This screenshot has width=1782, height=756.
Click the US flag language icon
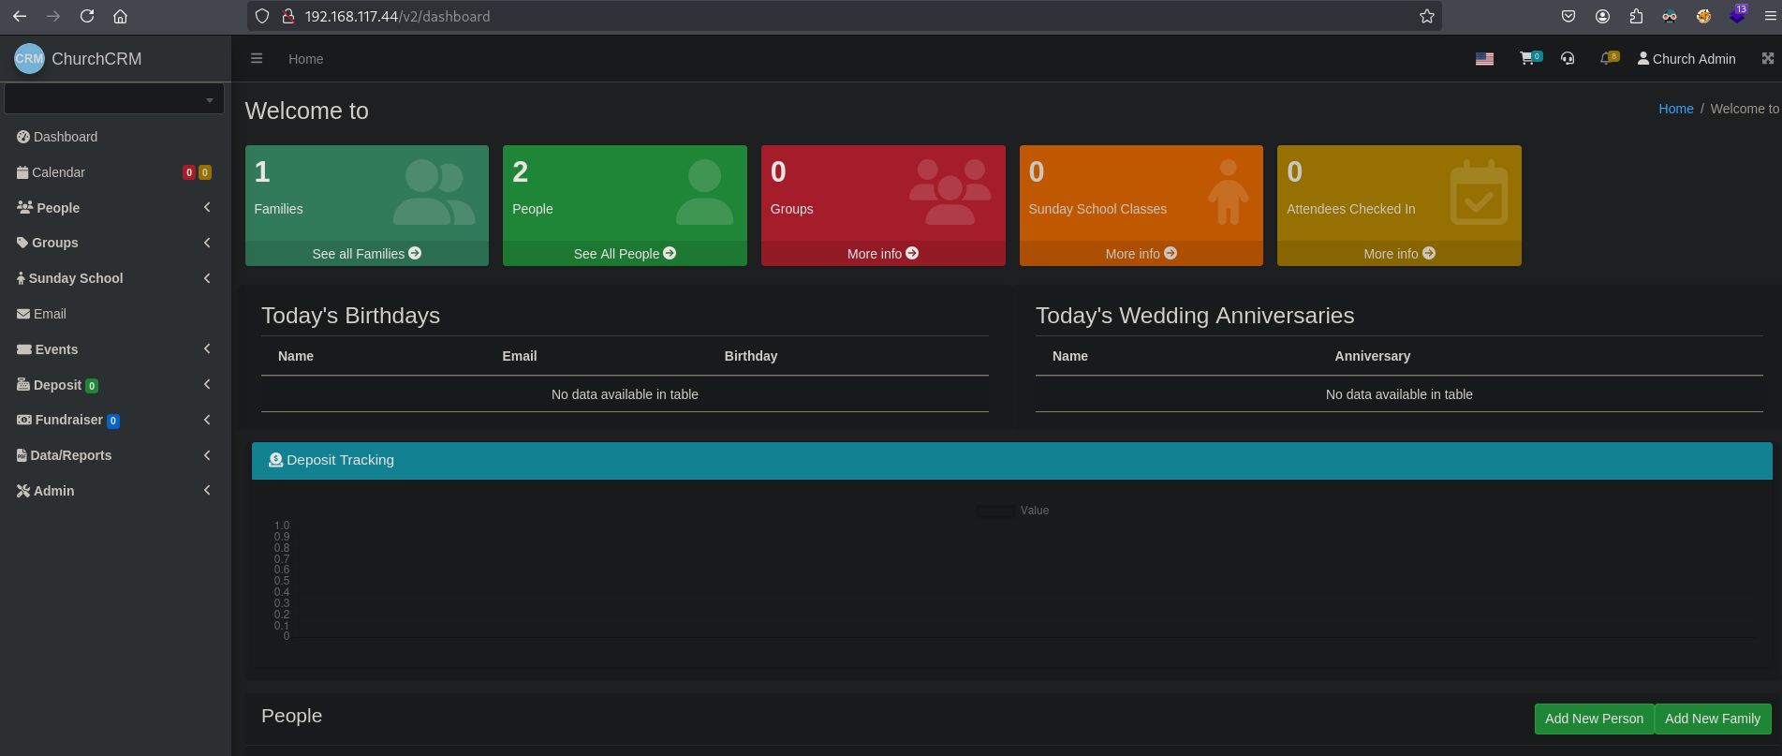[x=1484, y=58]
